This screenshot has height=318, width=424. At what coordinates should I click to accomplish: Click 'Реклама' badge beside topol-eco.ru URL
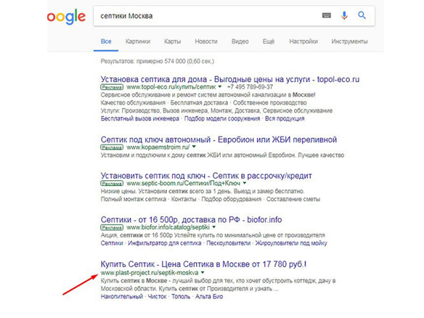[112, 87]
